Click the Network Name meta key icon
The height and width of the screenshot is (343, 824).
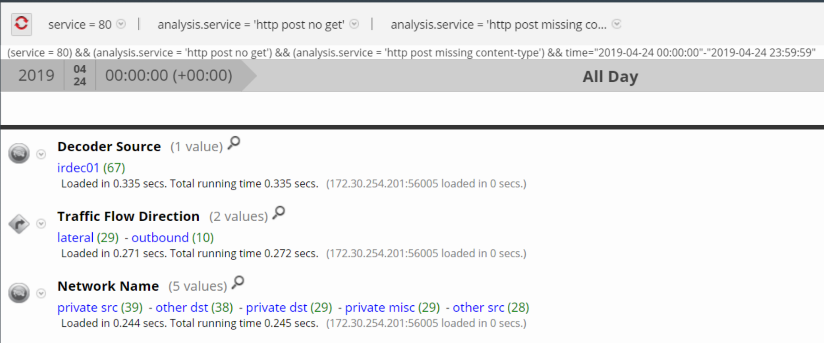[x=19, y=293]
